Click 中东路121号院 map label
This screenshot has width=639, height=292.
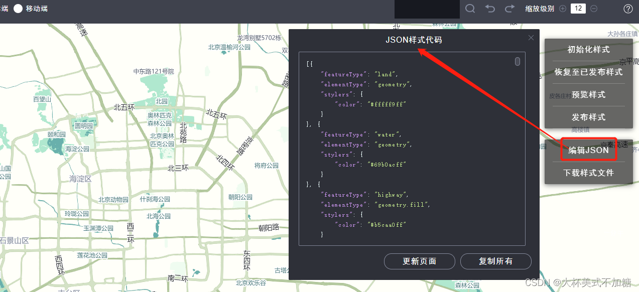tap(154, 72)
